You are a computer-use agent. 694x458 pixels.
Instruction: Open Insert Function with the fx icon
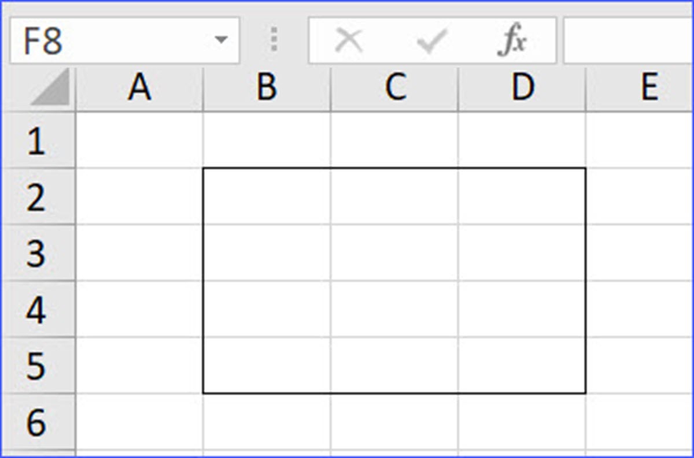[514, 39]
